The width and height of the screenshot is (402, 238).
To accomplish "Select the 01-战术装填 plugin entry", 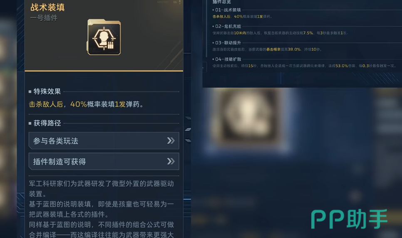I will 228,10.
